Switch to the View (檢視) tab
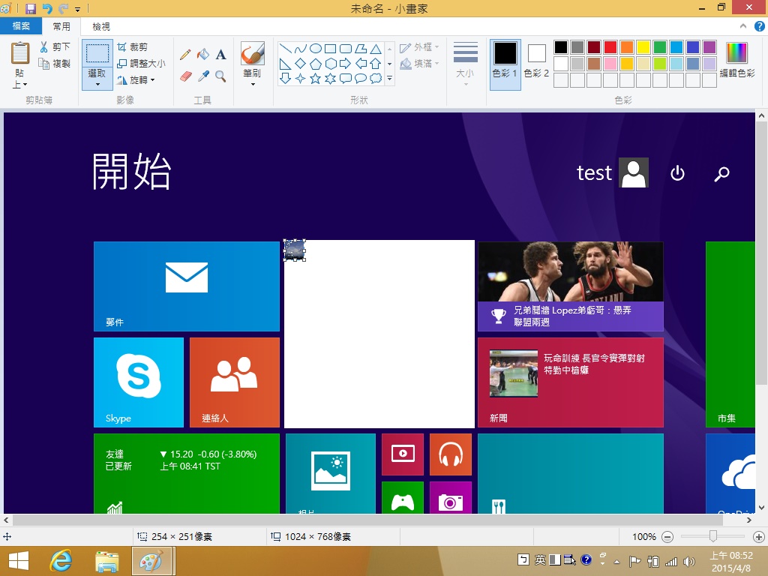The width and height of the screenshot is (768, 576). (101, 26)
